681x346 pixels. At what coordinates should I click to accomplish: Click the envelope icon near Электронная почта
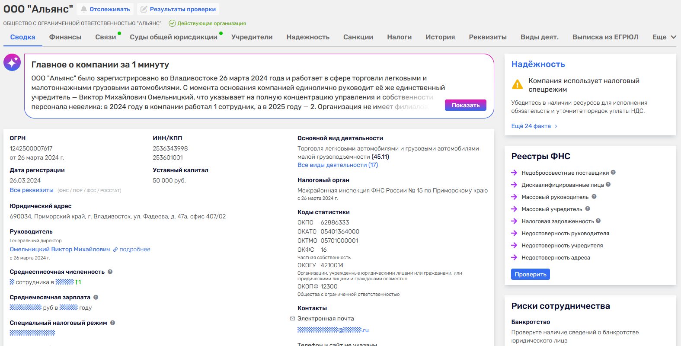click(x=292, y=318)
